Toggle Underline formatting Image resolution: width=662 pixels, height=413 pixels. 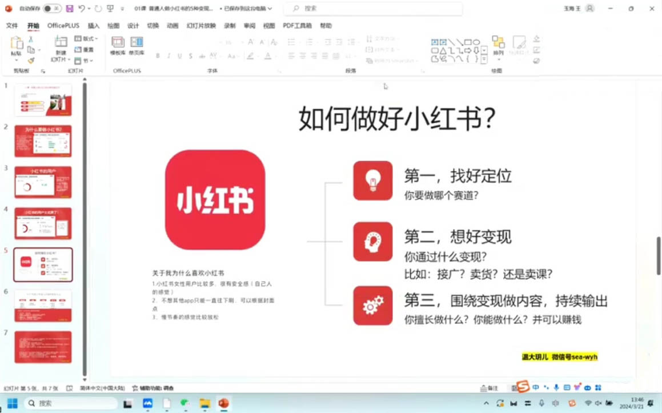(x=180, y=56)
